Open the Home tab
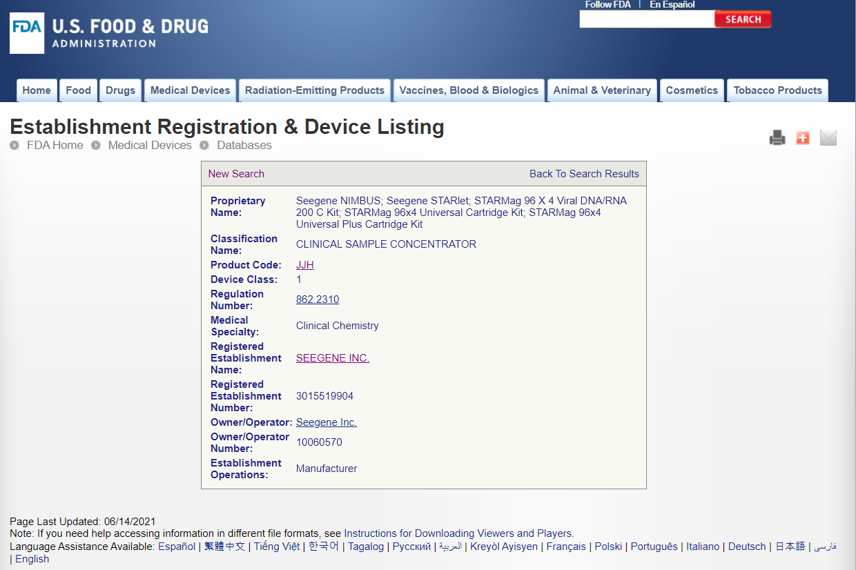This screenshot has width=856, height=570. (x=37, y=90)
